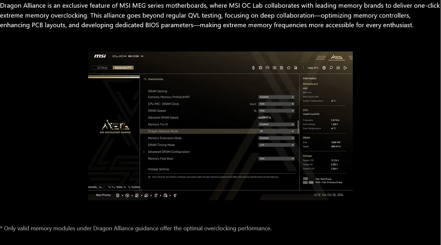Click the globe language icon
The width and height of the screenshot is (441, 245).
pos(324,68)
